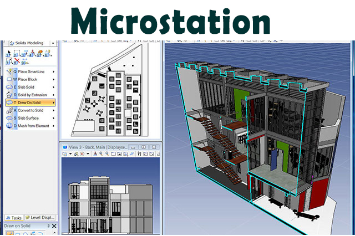This screenshot has height=236, width=355.
Task: Switch to the Tasks tab
Action: click(x=15, y=218)
